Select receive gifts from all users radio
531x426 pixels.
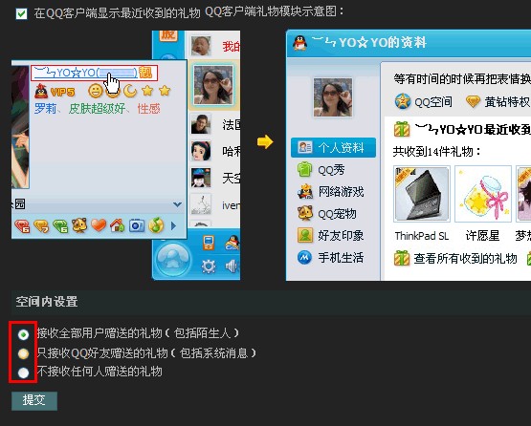(23, 334)
